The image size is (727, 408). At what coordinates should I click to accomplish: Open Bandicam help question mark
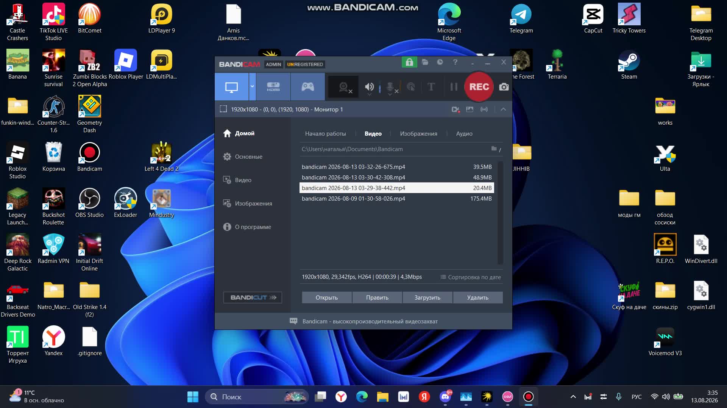point(455,62)
